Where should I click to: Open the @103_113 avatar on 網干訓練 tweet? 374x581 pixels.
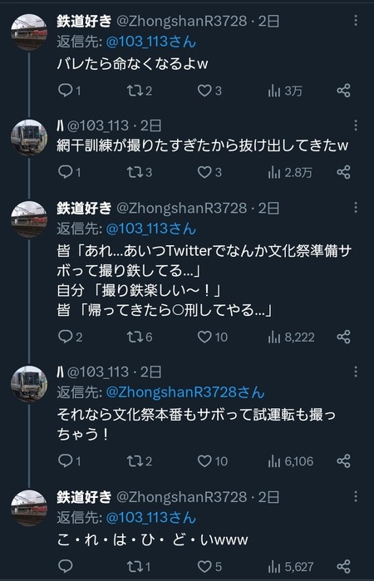29,137
